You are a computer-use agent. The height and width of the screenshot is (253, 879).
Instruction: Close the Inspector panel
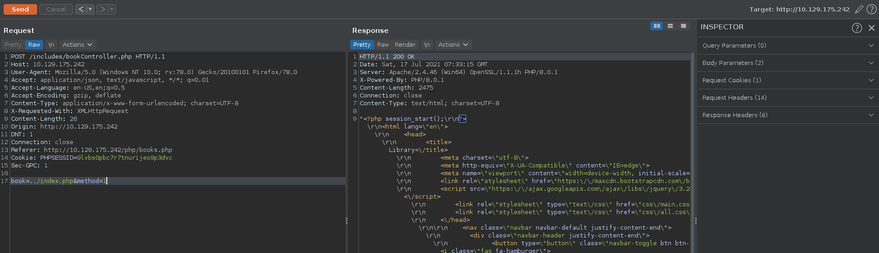(x=871, y=28)
